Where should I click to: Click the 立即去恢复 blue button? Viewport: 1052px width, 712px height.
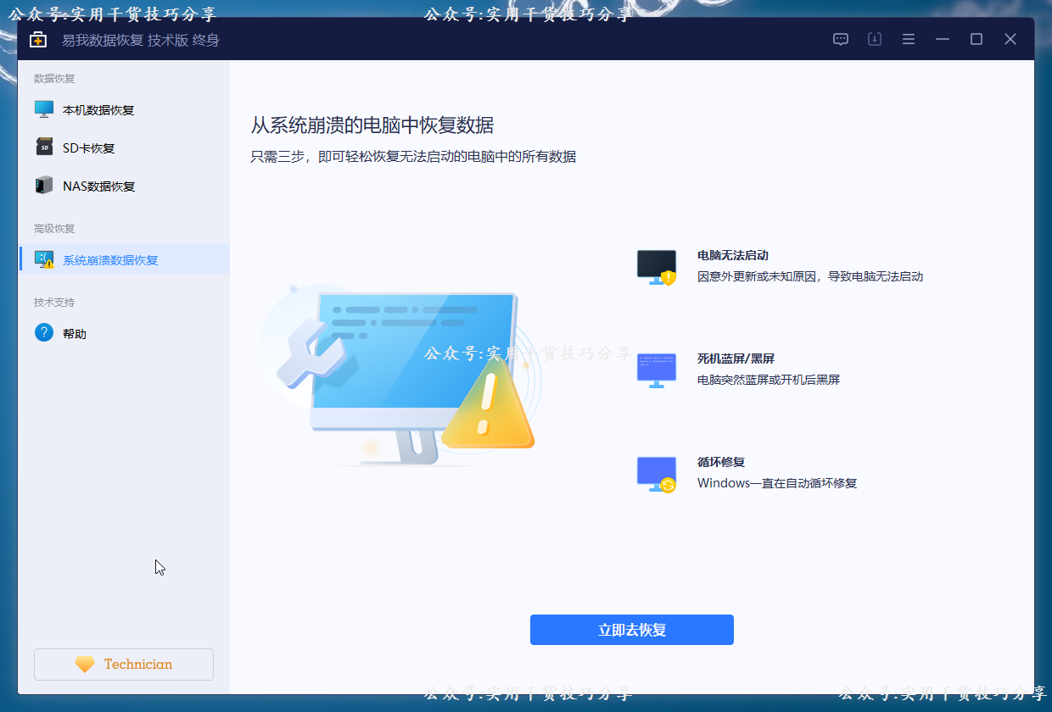tap(631, 629)
